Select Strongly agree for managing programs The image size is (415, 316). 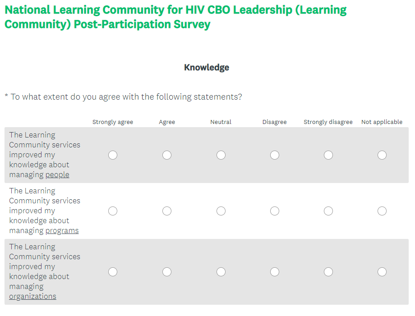coord(113,211)
